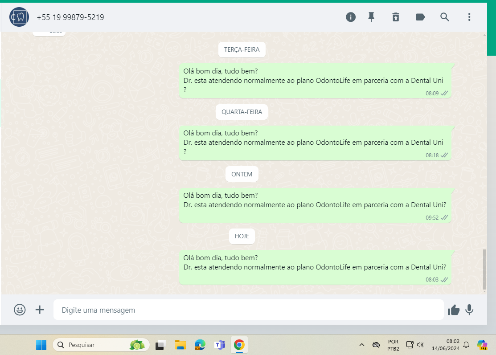Switch to Google Chrome on the taskbar
This screenshot has width=496, height=355.
239,345
